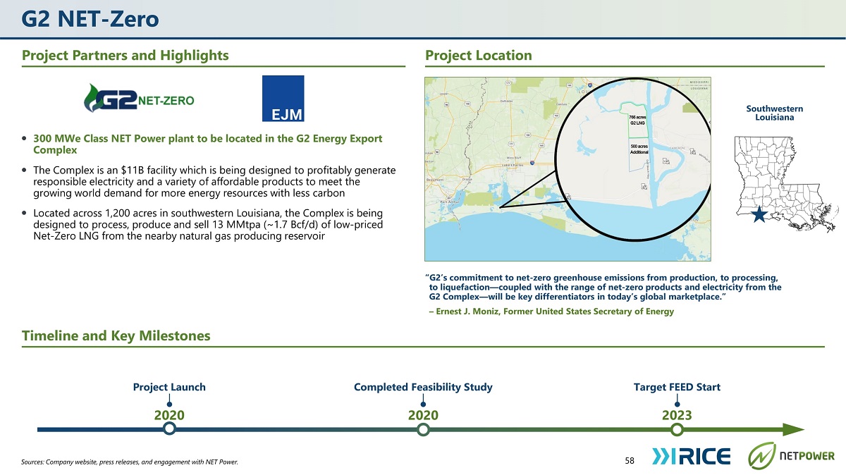Click the '500 acres Additional' map label
Image resolution: width=846 pixels, height=475 pixels.
[x=639, y=149]
